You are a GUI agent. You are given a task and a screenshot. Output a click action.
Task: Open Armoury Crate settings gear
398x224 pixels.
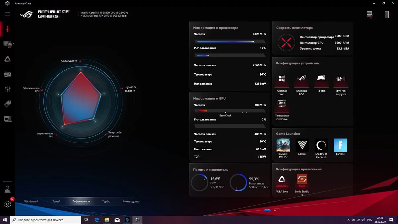[7, 204]
